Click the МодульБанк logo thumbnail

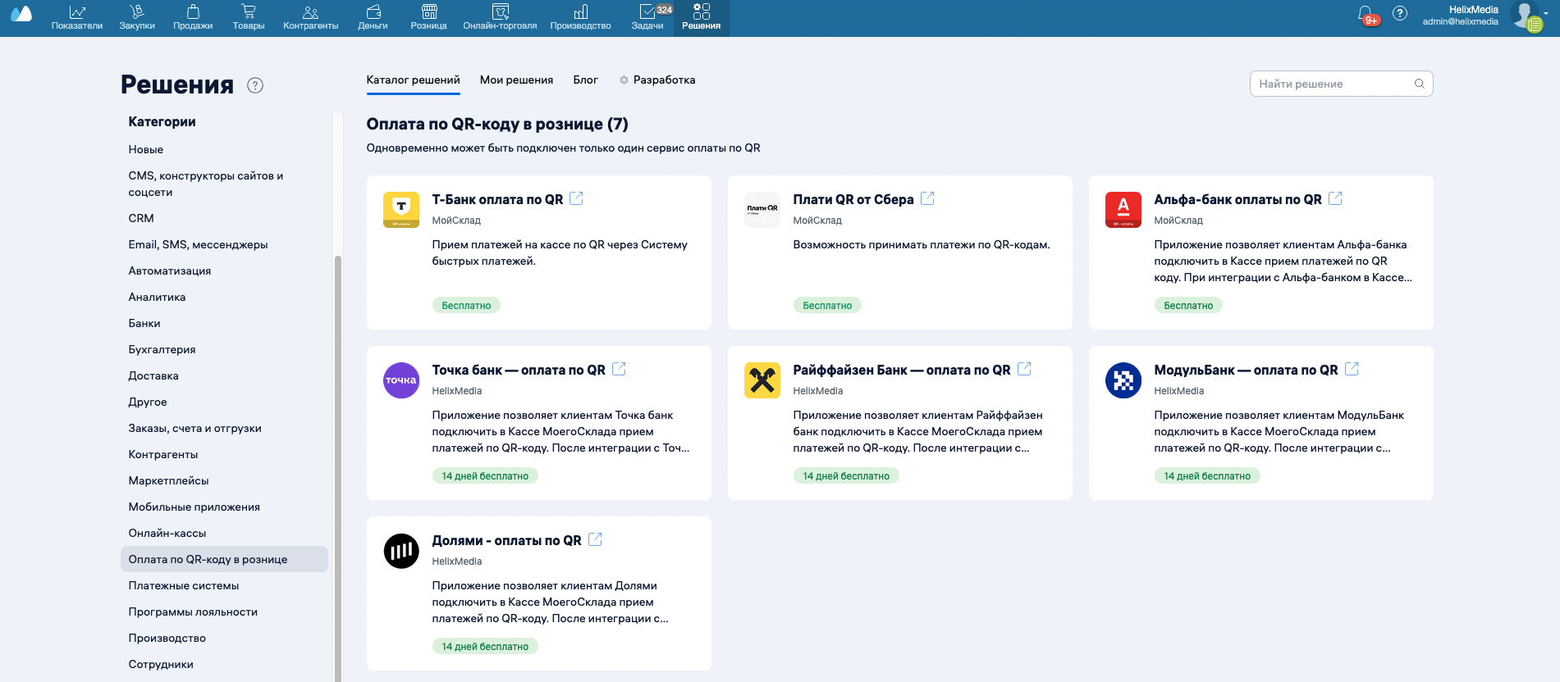click(x=1123, y=380)
